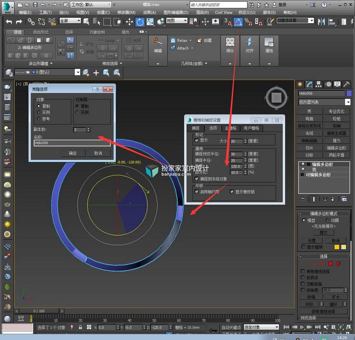Image resolution: width=355 pixels, height=340 pixels.
Task: Open the Modifier List dropdown
Action: [324, 102]
